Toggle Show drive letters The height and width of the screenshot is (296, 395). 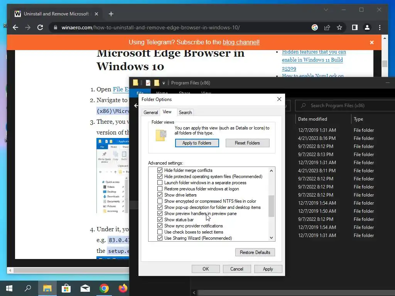click(160, 195)
